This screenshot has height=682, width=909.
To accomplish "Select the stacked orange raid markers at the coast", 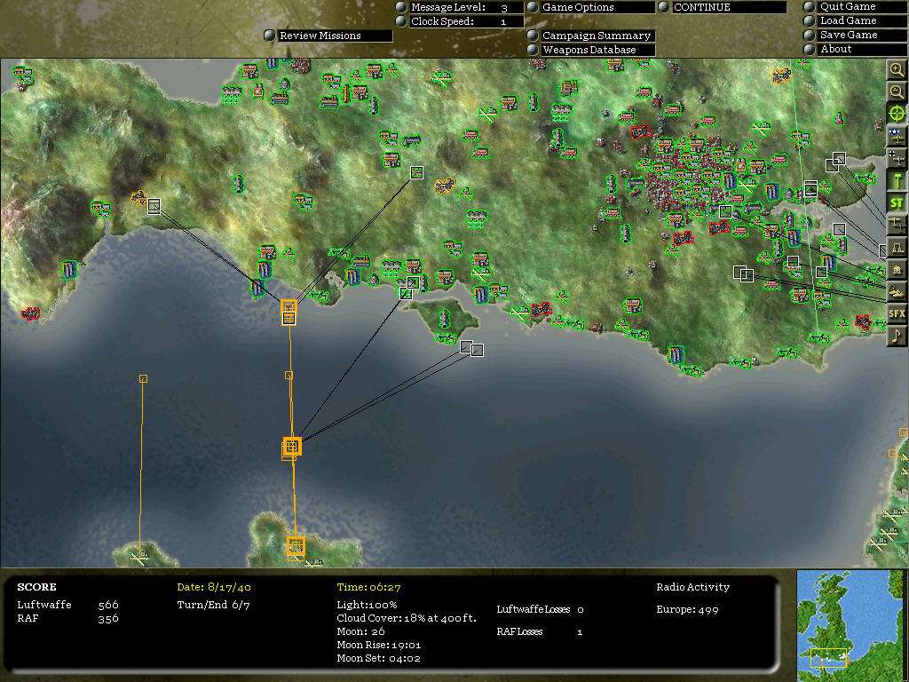I will pos(289,312).
